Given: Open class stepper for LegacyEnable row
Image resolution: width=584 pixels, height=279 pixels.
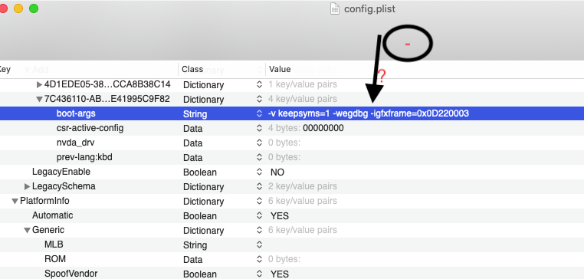Looking at the screenshot, I should [259, 172].
